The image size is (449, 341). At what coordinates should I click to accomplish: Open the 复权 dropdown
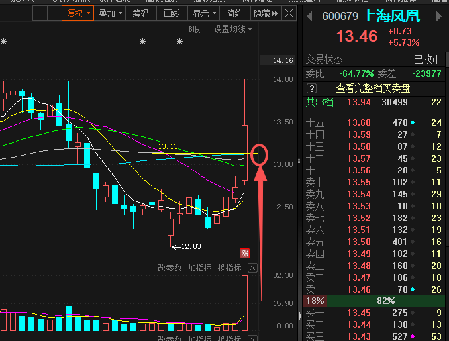[78, 13]
